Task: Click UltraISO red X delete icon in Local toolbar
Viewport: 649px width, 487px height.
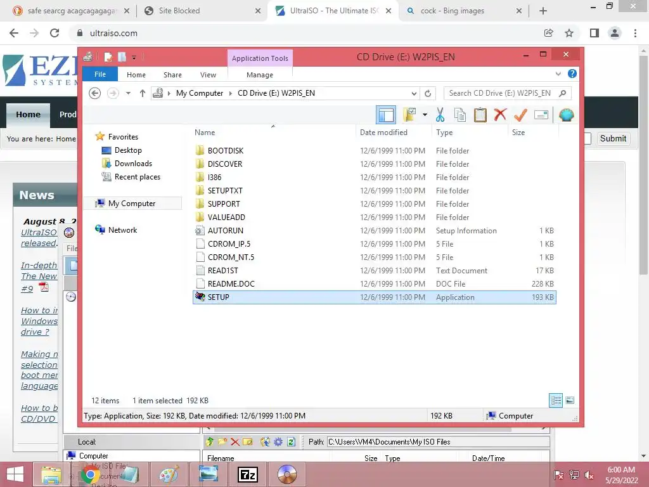Action: click(x=235, y=442)
